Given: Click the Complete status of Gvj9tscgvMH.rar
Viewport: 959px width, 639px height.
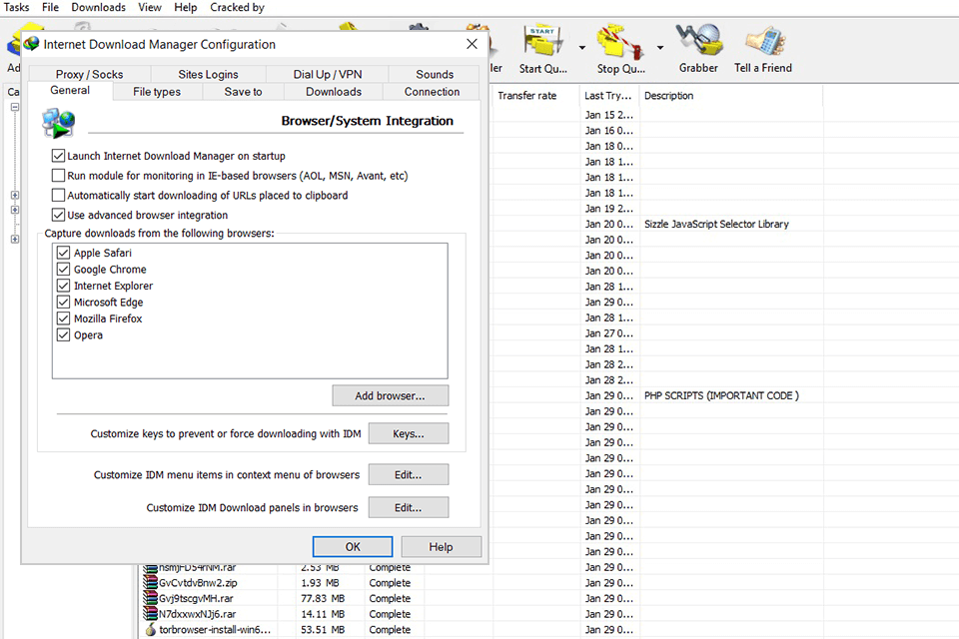Looking at the screenshot, I should [x=389, y=598].
